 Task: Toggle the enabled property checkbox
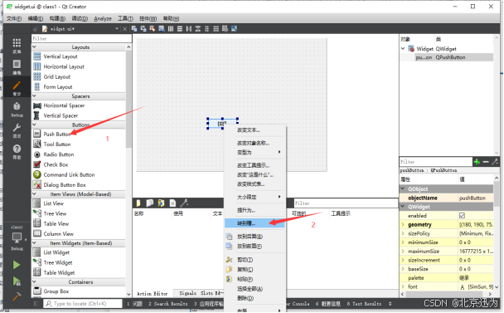click(x=463, y=215)
